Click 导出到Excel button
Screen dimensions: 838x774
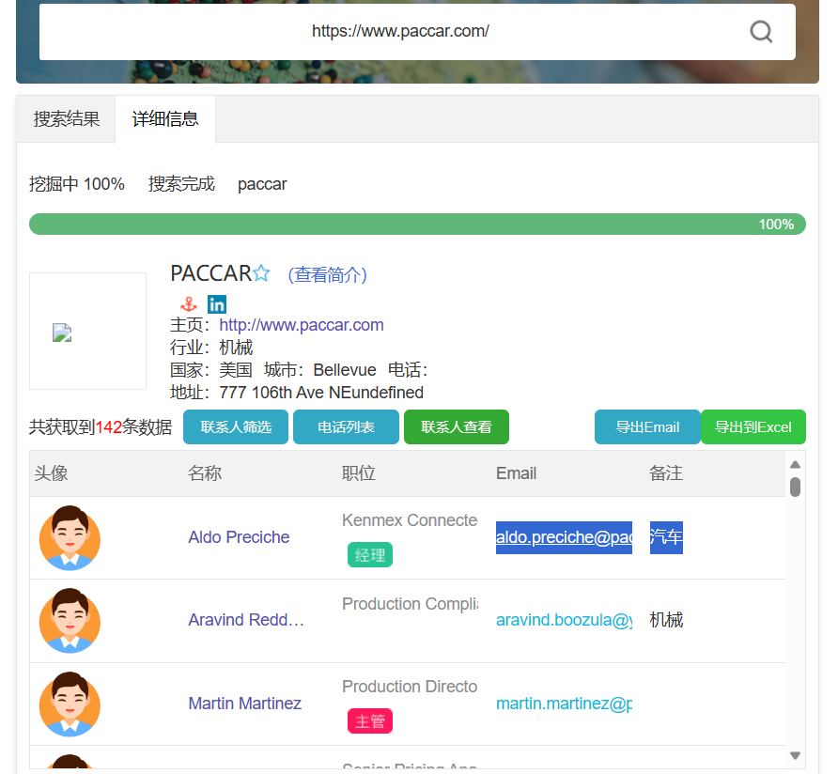pyautogui.click(x=753, y=427)
